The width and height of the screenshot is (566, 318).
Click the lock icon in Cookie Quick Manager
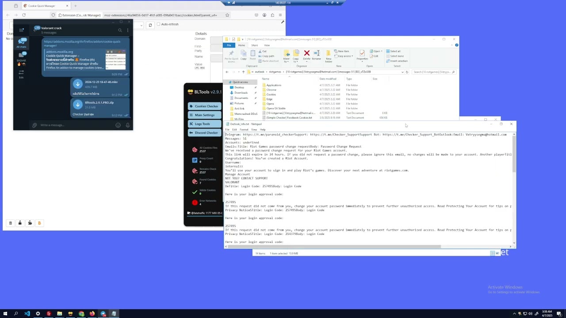[x=20, y=223]
